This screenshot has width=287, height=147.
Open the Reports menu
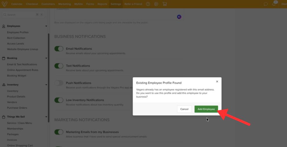coord(102,4)
